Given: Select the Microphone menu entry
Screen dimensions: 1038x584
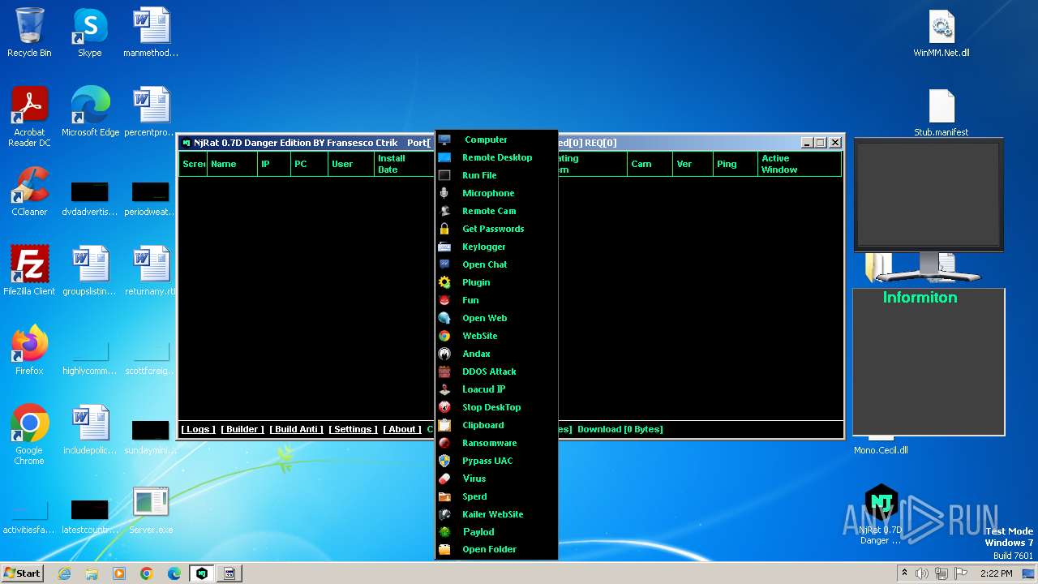Looking at the screenshot, I should pos(496,193).
